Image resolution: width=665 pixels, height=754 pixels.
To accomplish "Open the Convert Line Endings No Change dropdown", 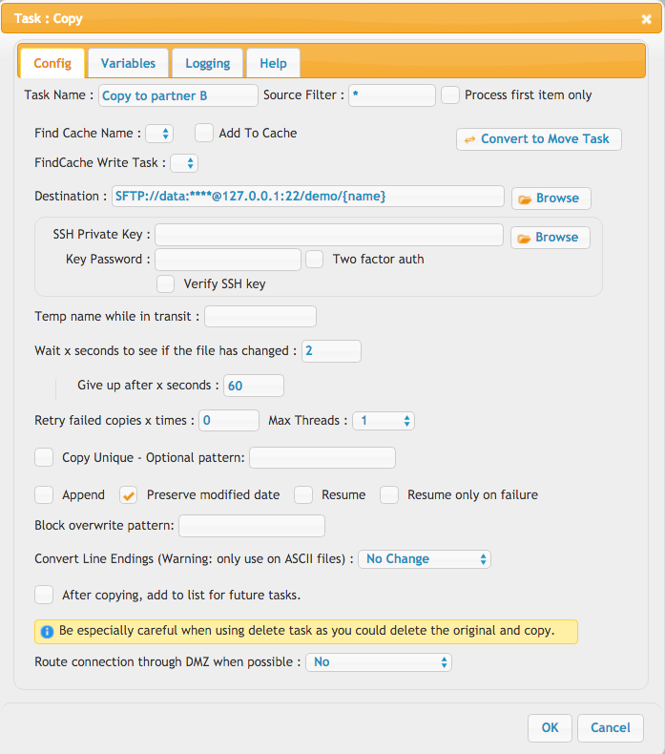I will [x=425, y=559].
